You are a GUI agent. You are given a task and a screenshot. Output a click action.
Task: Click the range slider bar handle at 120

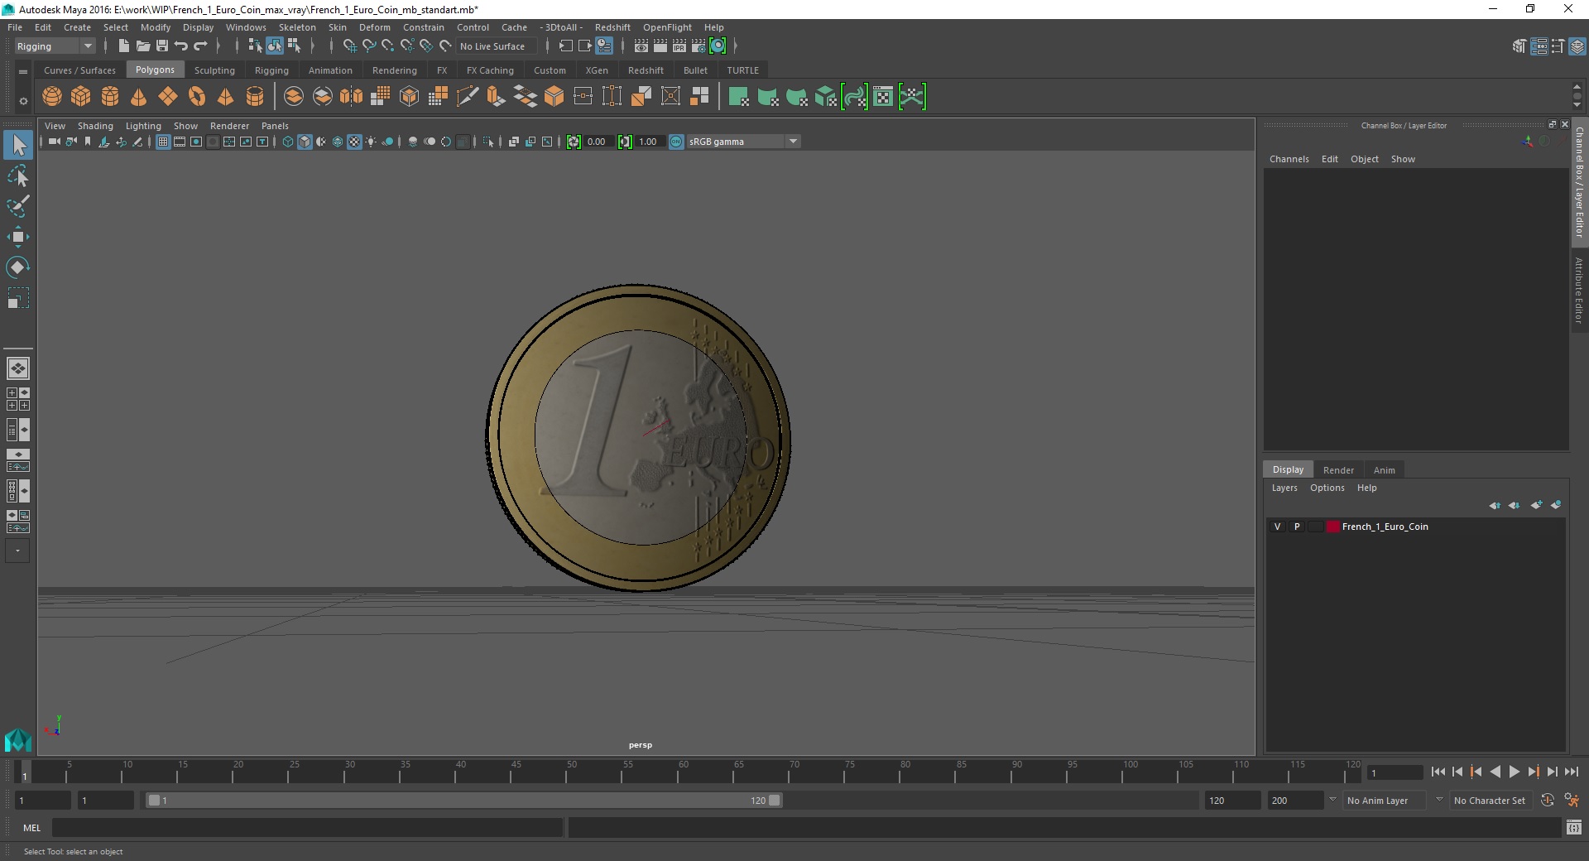(x=775, y=801)
